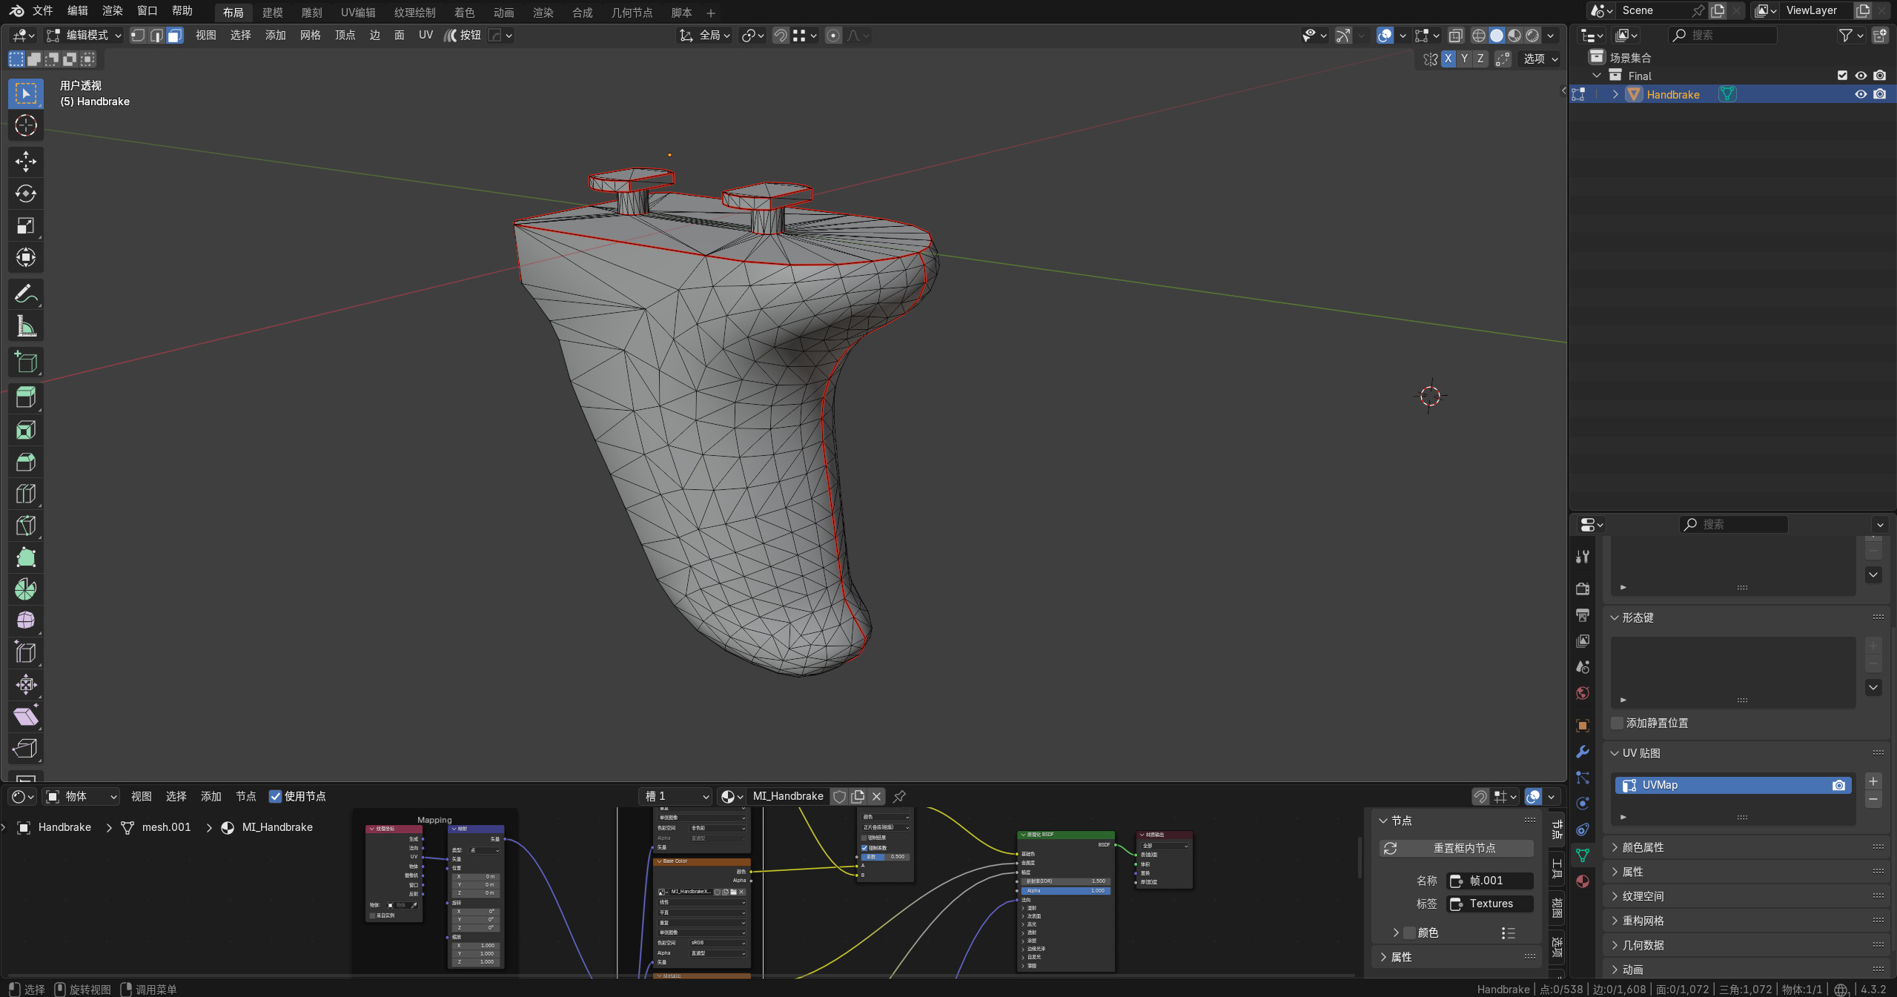The height and width of the screenshot is (997, 1897).
Task: Select the Inset Faces tool
Action: (x=26, y=430)
